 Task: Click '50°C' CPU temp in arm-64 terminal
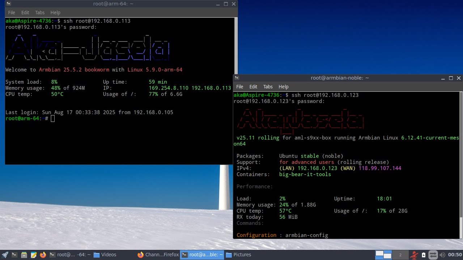click(x=57, y=94)
